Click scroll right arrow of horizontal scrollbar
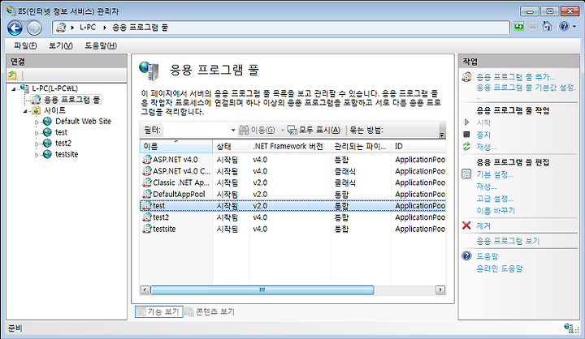 pyautogui.click(x=440, y=290)
